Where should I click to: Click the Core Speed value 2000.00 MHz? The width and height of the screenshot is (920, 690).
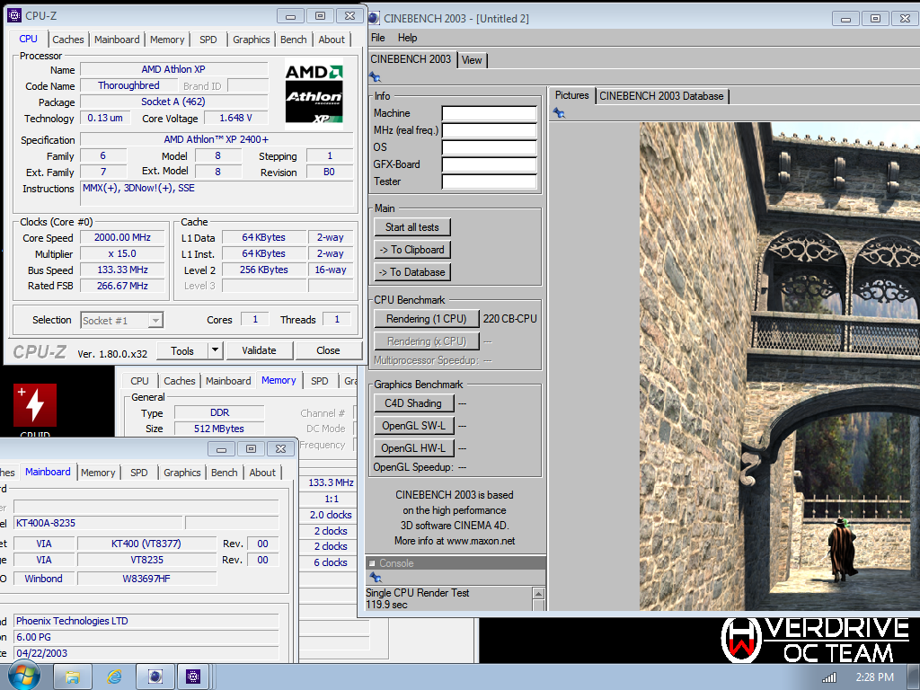pos(122,237)
